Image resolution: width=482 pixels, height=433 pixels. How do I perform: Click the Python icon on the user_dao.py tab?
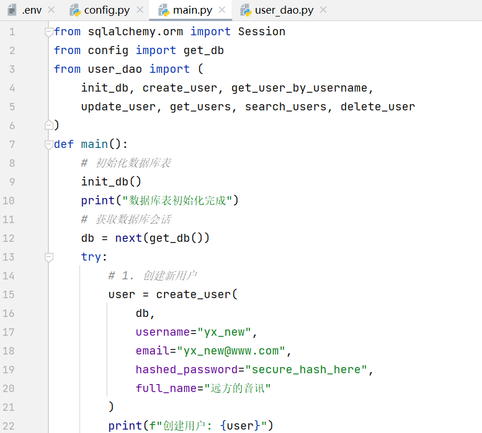[x=246, y=10]
